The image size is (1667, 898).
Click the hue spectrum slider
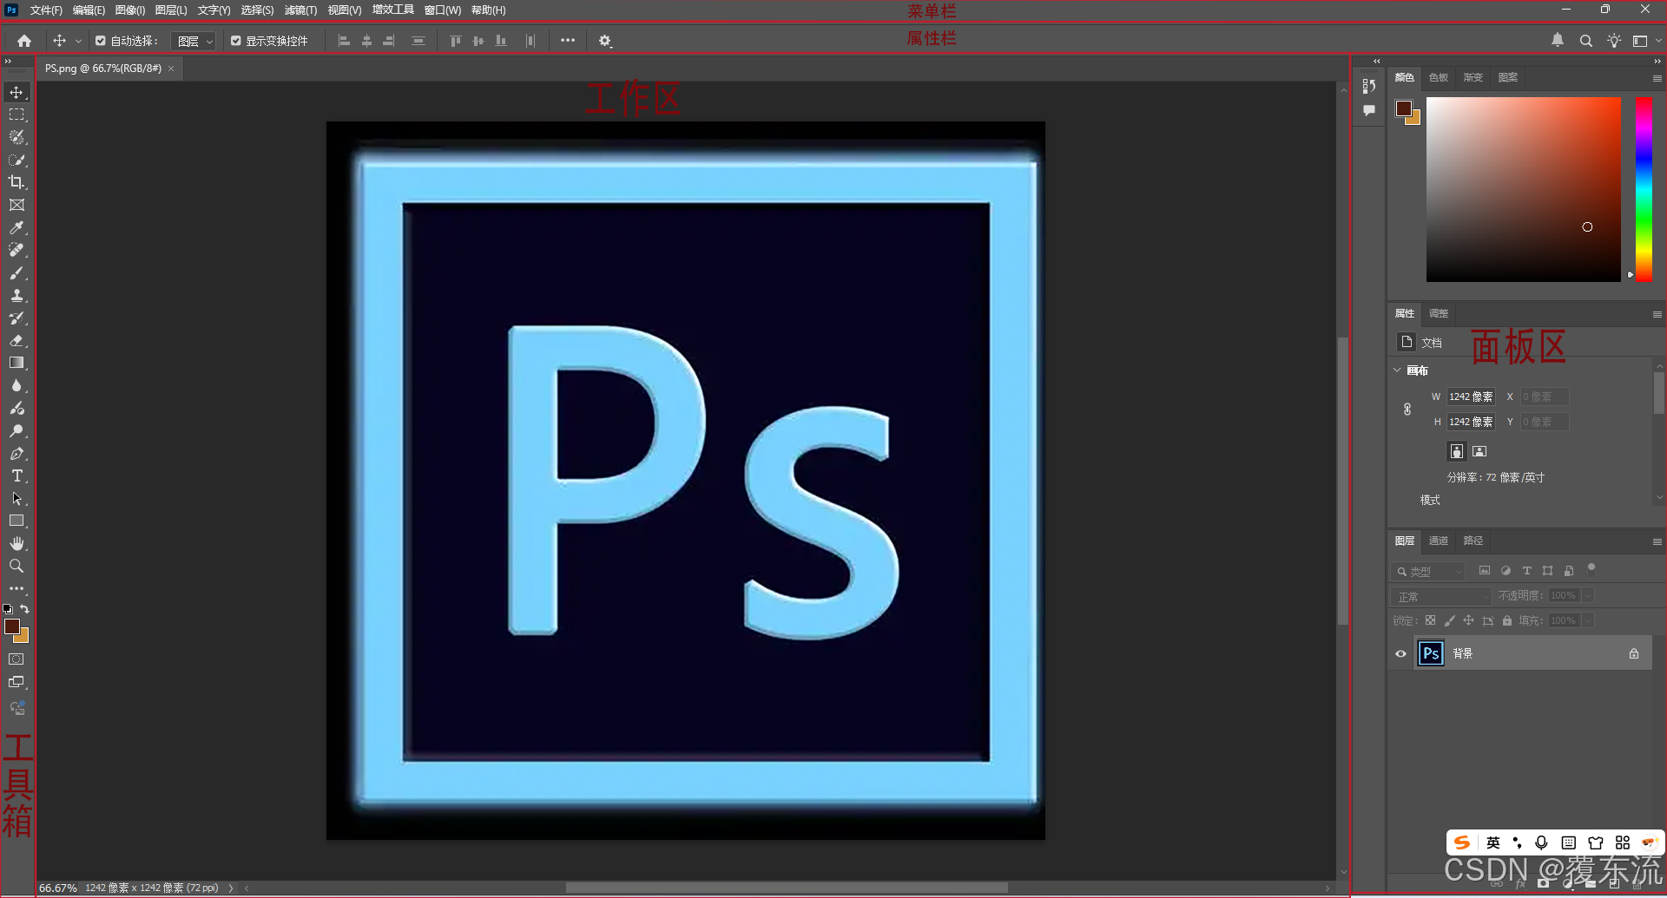click(x=1644, y=189)
